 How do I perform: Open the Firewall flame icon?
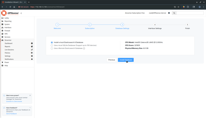2,31
